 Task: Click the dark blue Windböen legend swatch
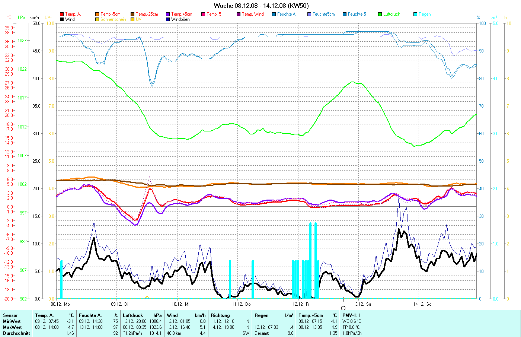click(168, 19)
